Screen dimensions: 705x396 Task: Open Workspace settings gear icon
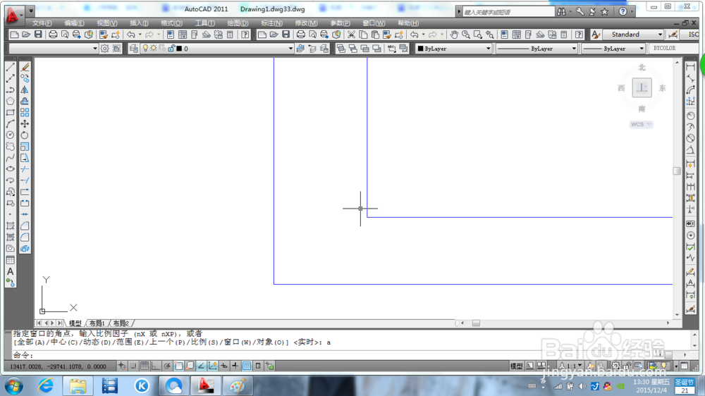105,49
